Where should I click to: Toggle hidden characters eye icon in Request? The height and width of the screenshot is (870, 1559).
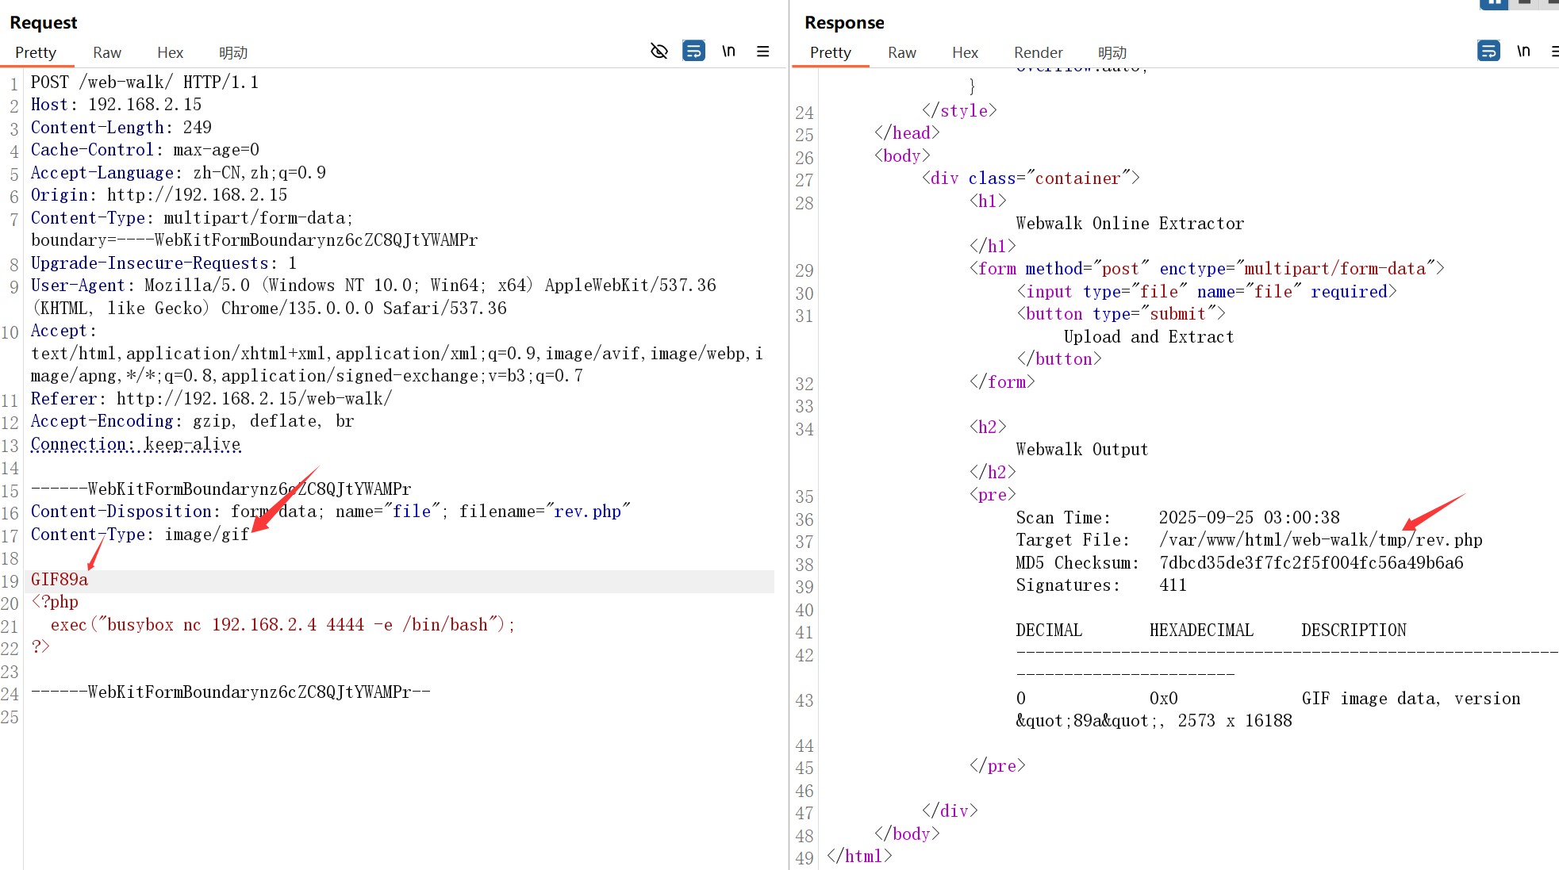[659, 52]
